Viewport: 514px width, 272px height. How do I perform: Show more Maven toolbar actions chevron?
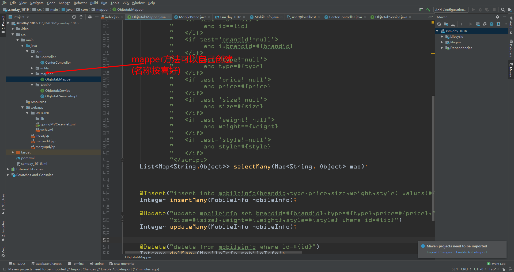pyautogui.click(x=506, y=24)
